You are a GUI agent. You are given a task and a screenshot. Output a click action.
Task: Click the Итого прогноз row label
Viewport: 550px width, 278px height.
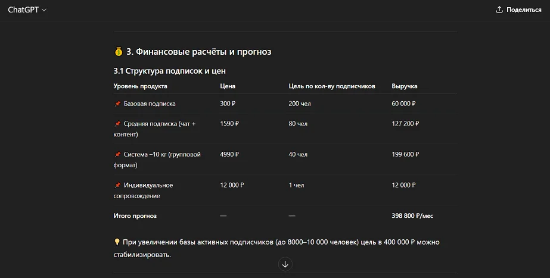(135, 215)
